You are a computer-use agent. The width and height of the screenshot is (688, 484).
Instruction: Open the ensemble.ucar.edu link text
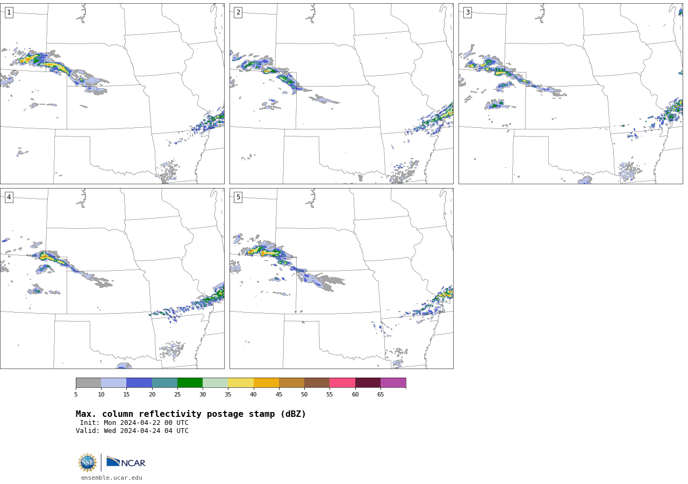(x=112, y=478)
